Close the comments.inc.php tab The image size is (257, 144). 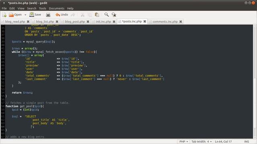tap(181, 22)
